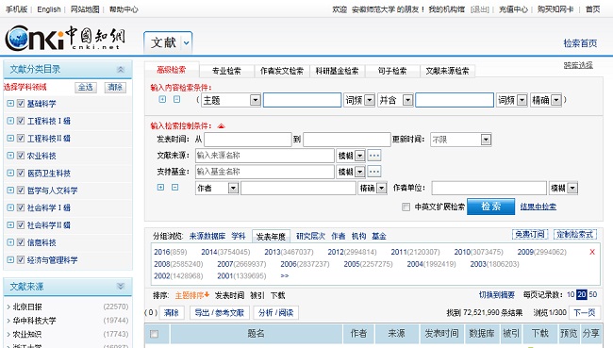The image size is (613, 348).
Task: Switch to the 文献来源检索 tab
Action: pyautogui.click(x=447, y=71)
